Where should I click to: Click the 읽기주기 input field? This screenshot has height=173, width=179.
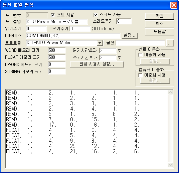coord(36,28)
